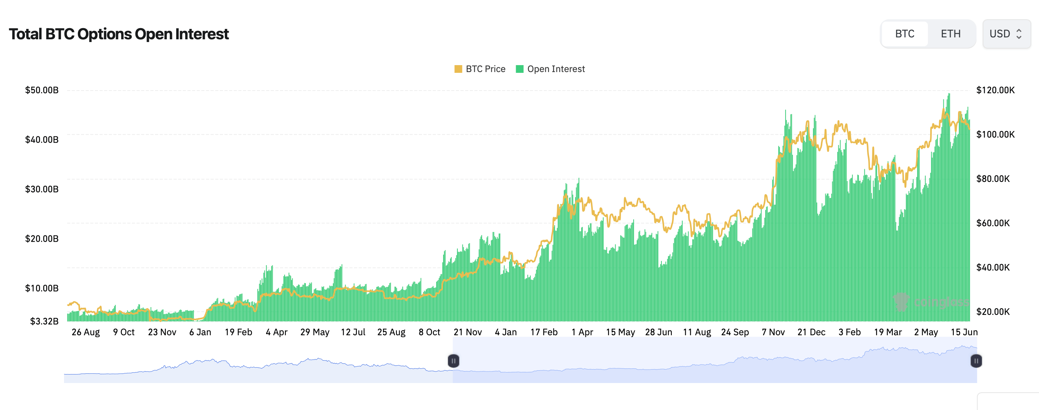
Task: Click the green Open Interest legend swatch
Action: pyautogui.click(x=519, y=69)
